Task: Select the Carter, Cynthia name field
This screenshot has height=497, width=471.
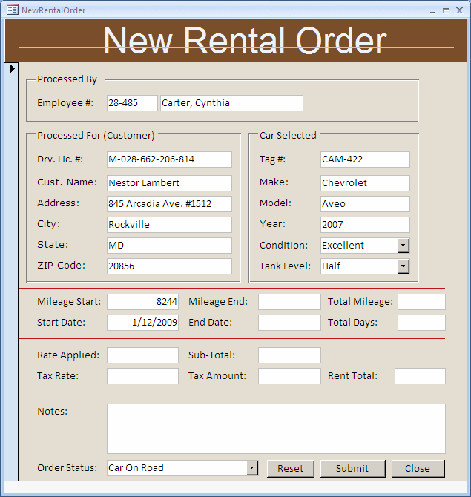Action: tap(231, 103)
